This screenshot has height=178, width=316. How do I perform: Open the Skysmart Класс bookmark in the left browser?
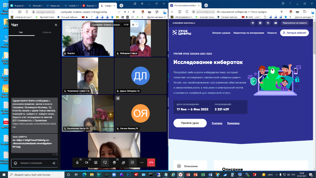point(45,17)
